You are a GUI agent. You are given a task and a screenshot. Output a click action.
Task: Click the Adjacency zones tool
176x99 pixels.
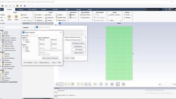(x=39, y=20)
